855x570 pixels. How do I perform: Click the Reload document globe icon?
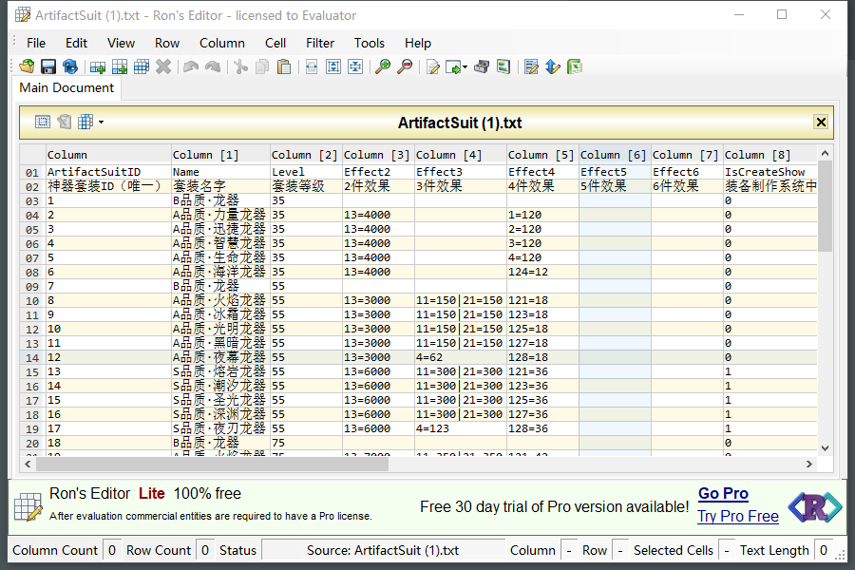(x=69, y=66)
